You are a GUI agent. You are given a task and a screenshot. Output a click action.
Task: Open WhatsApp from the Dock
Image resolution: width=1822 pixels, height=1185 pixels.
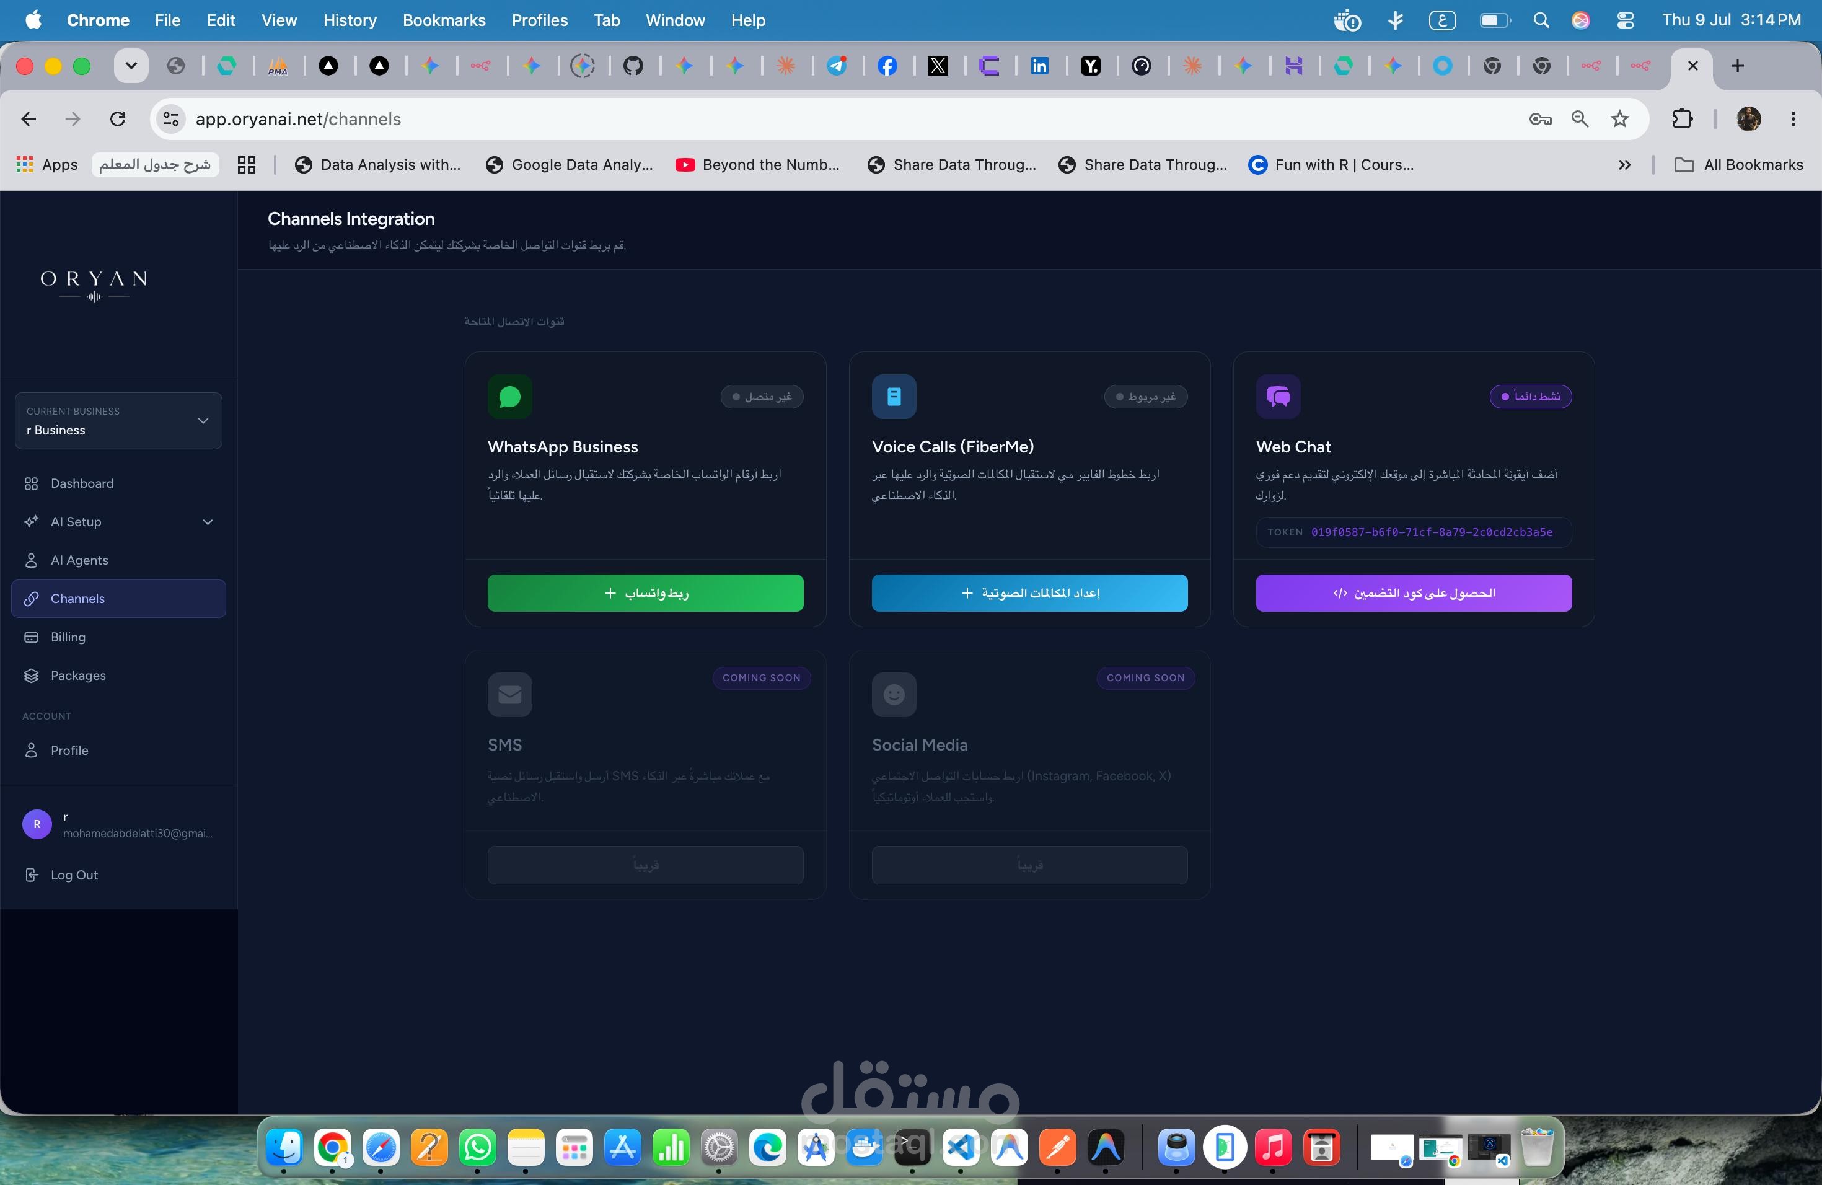point(478,1147)
